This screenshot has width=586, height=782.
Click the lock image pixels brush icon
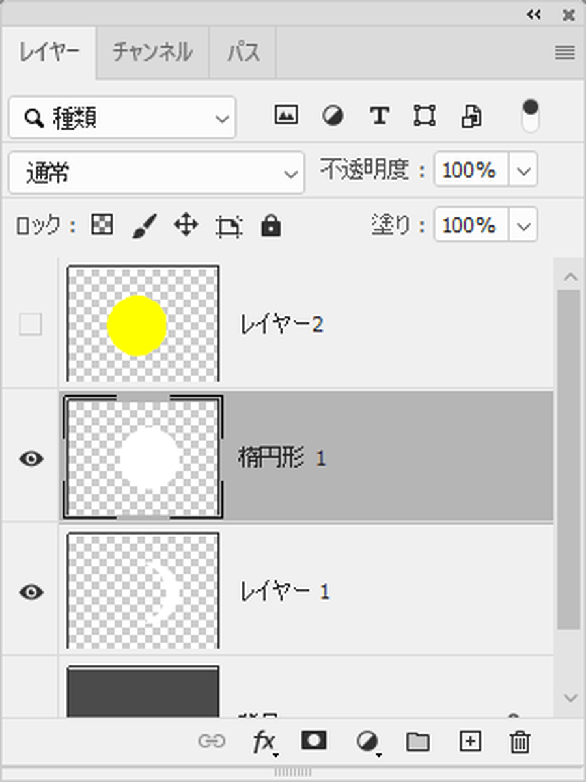click(144, 226)
